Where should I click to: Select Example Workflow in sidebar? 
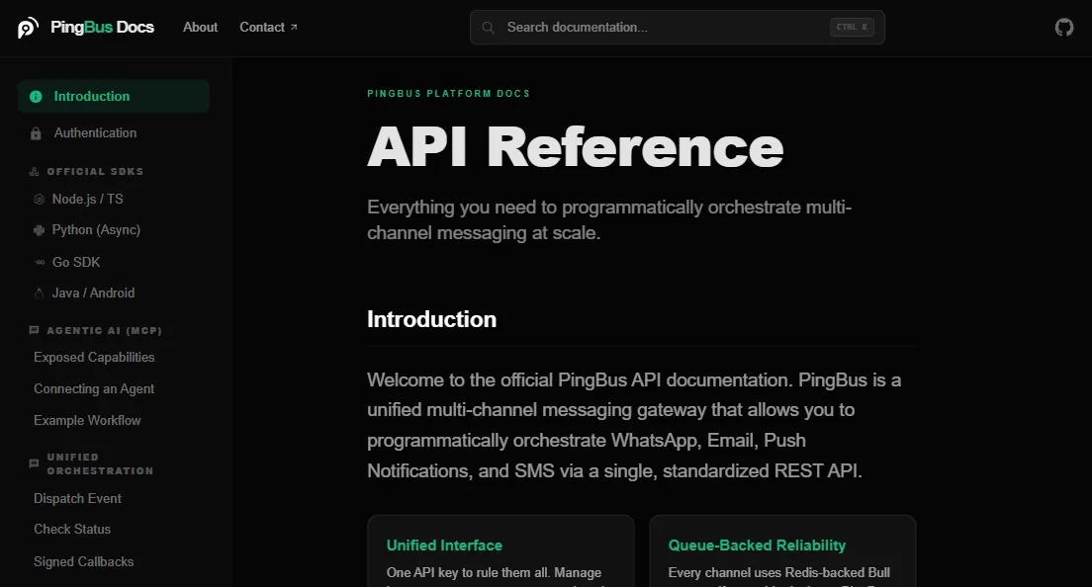click(87, 420)
